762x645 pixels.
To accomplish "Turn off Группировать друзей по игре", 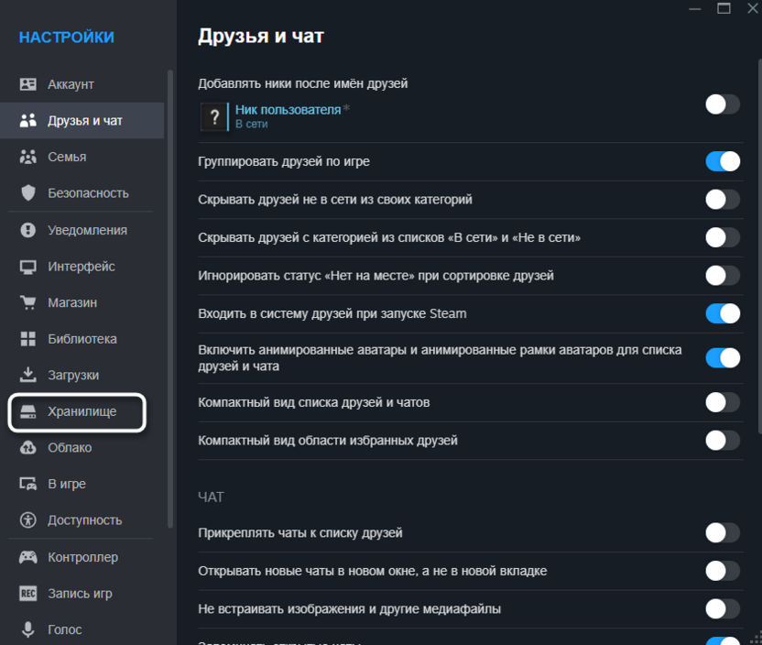I will 723,161.
